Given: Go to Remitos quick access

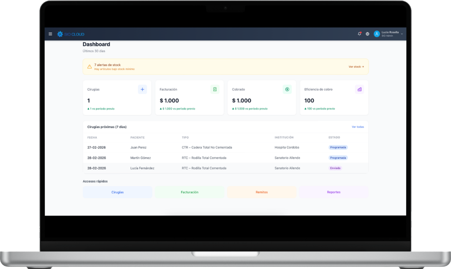Looking at the screenshot, I should [x=261, y=192].
